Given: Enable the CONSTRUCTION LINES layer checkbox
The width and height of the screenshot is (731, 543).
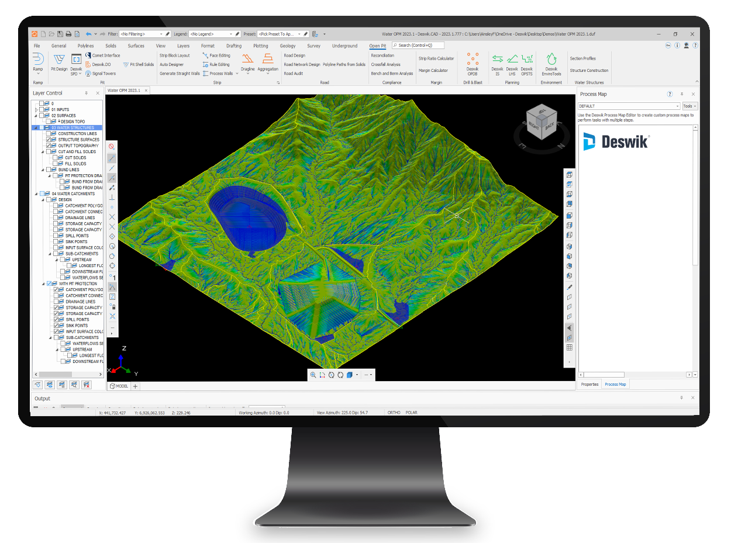Looking at the screenshot, I should pos(49,134).
